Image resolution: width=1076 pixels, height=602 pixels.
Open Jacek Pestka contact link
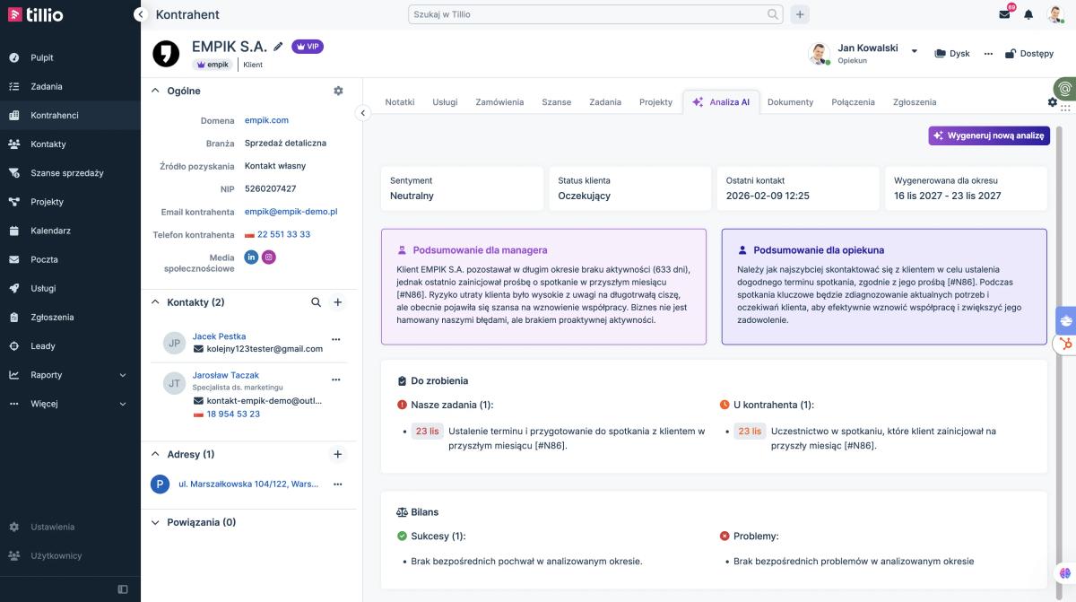coord(219,336)
